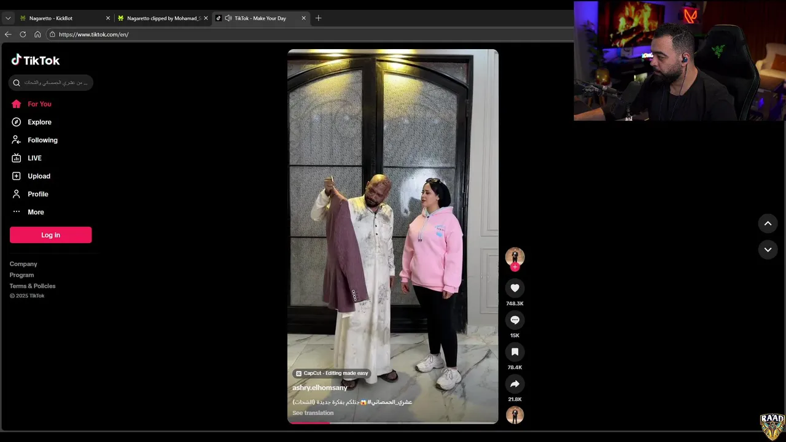Open the Upload page
786x442 pixels.
31,176
